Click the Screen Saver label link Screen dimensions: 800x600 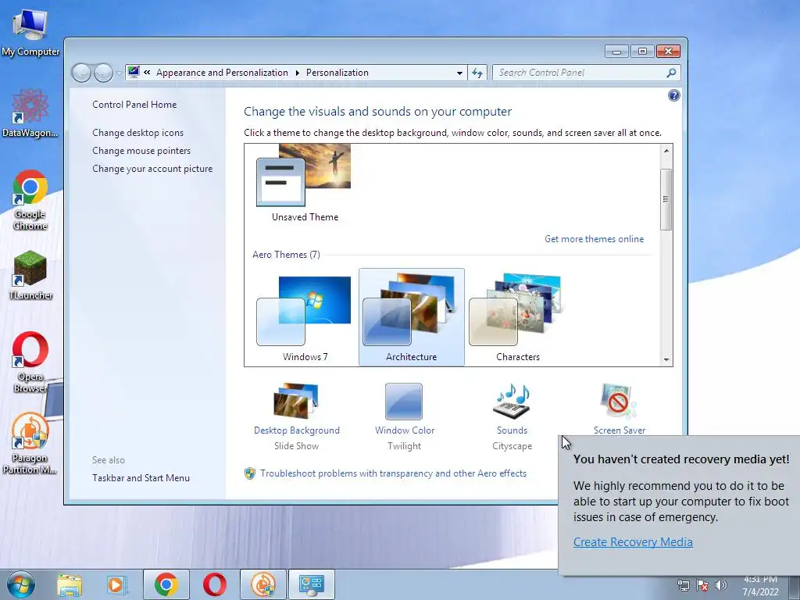click(x=619, y=430)
